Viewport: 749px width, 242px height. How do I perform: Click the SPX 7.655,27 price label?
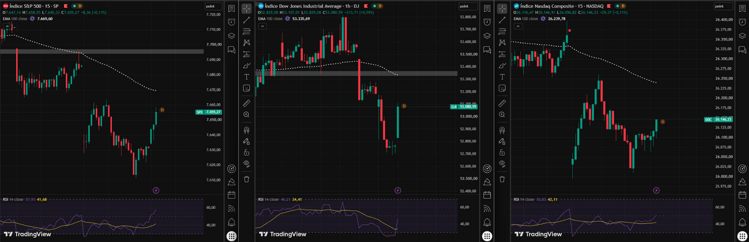click(209, 112)
